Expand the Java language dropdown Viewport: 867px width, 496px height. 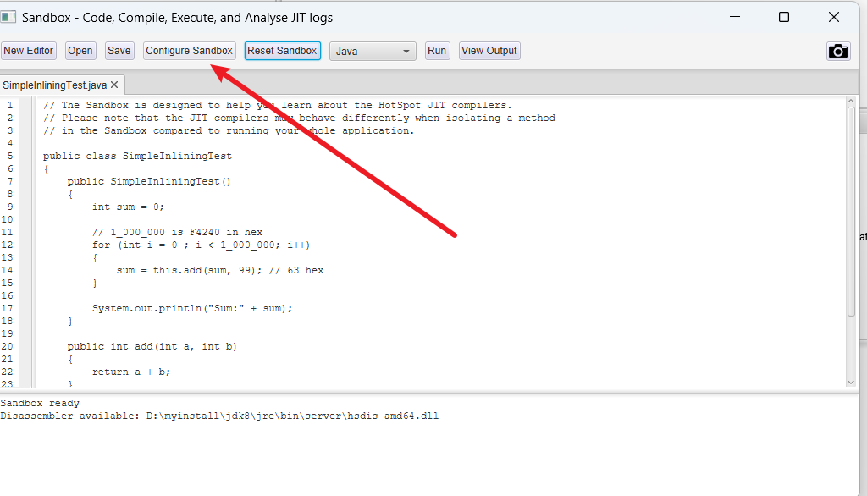click(373, 52)
